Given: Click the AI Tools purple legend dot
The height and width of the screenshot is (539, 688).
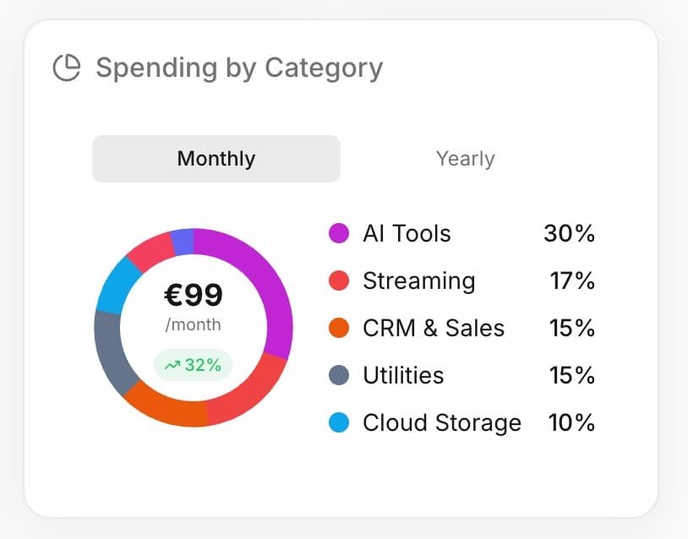Looking at the screenshot, I should (x=336, y=233).
